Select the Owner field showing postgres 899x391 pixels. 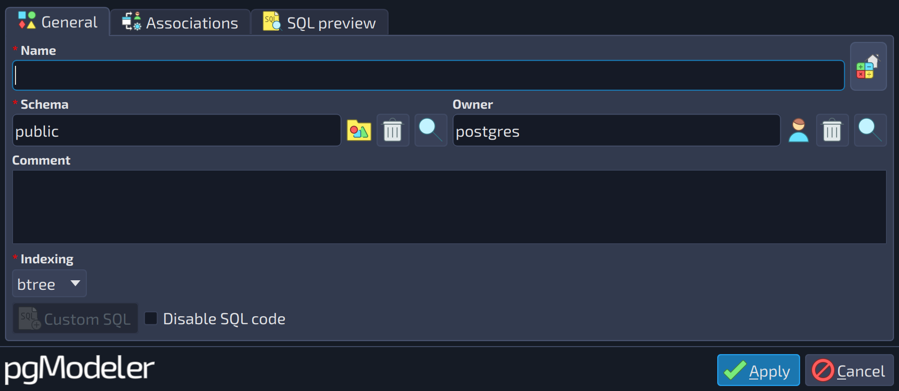coord(616,130)
